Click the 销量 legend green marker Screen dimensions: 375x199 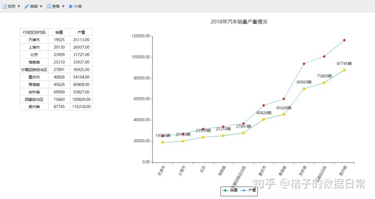click(225, 190)
